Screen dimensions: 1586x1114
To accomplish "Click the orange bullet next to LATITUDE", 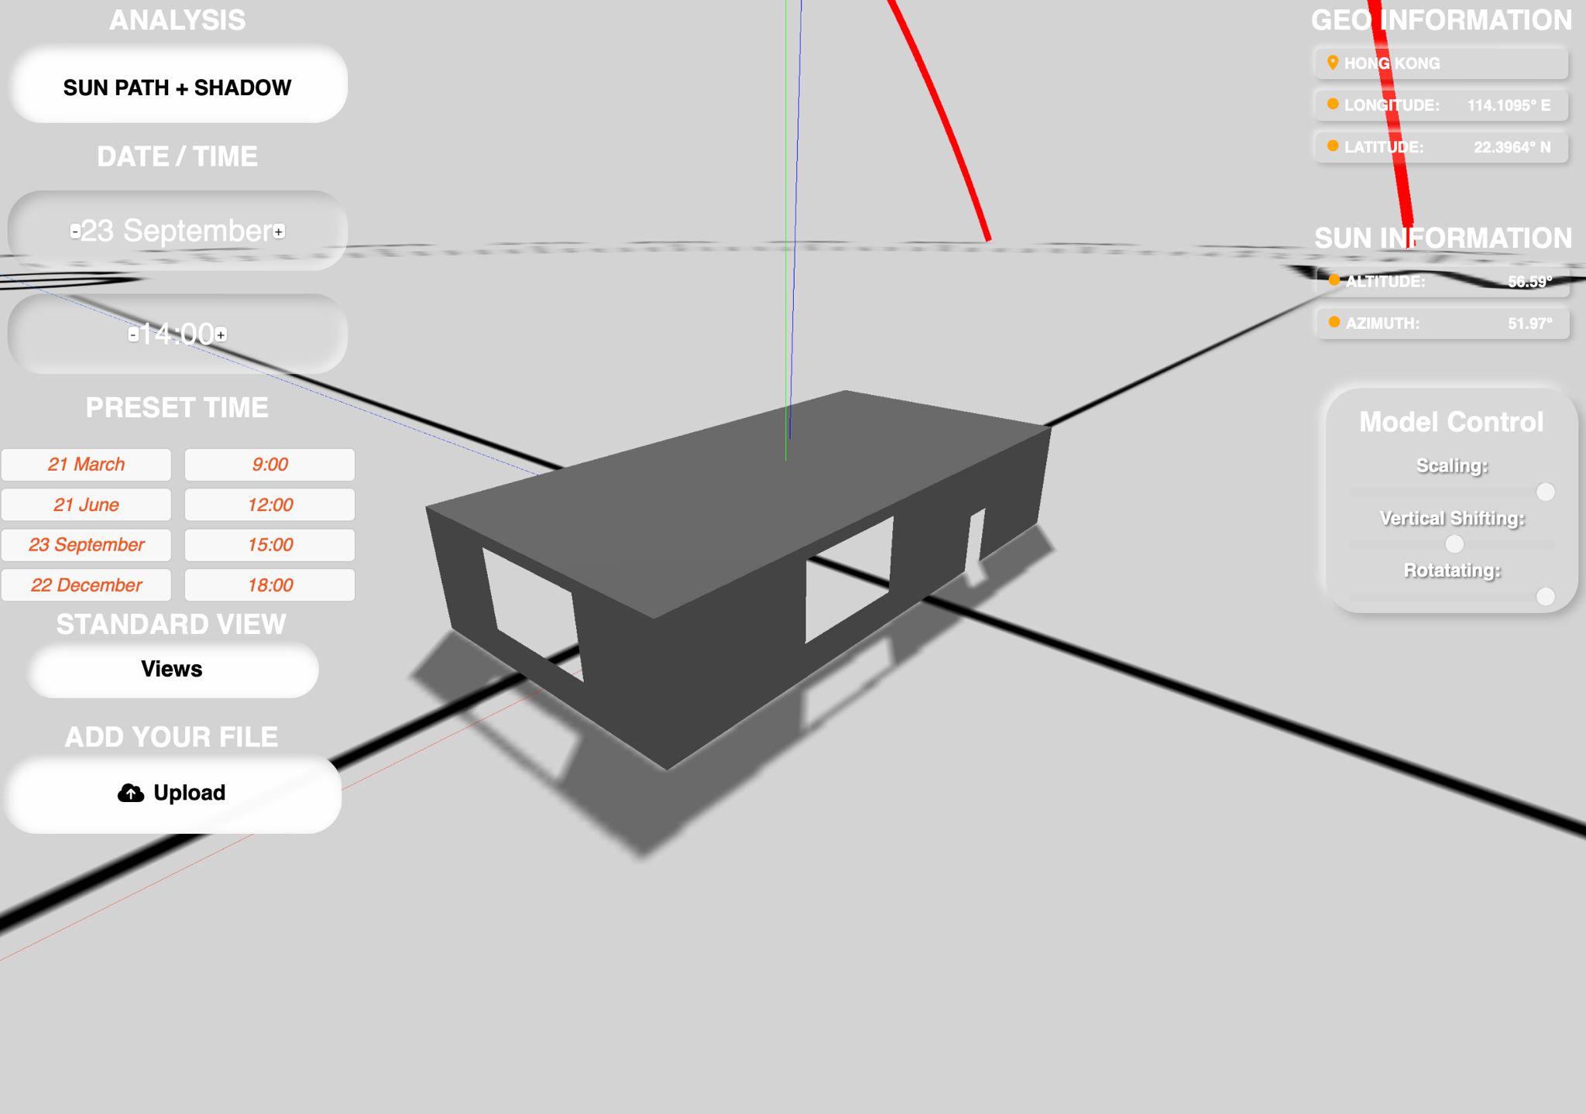I will [1334, 148].
